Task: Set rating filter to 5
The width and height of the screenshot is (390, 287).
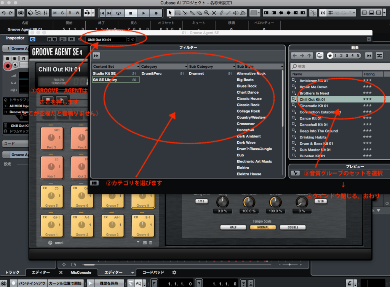Action: (x=358, y=56)
